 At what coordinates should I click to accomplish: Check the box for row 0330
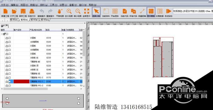[10, 46]
